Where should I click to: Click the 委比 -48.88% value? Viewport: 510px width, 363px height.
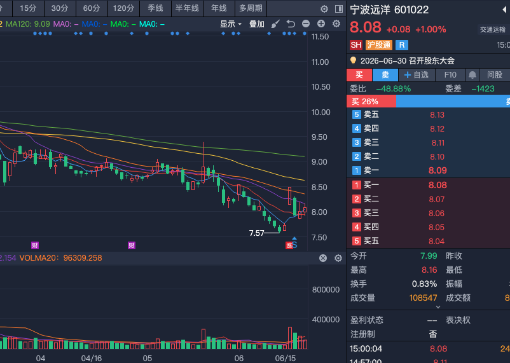click(x=393, y=89)
